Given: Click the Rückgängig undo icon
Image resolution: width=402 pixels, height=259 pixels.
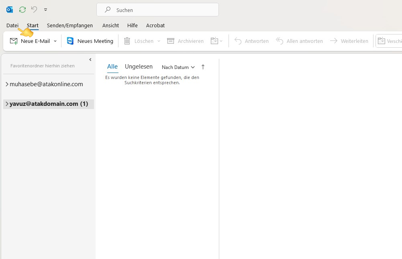Looking at the screenshot, I should (34, 9).
